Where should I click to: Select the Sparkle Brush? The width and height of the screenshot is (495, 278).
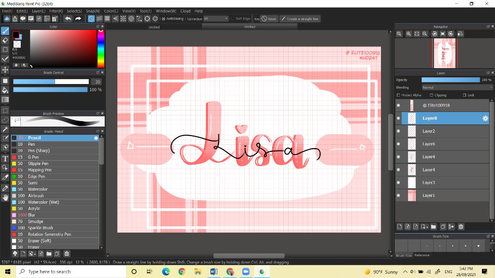pyautogui.click(x=55, y=228)
